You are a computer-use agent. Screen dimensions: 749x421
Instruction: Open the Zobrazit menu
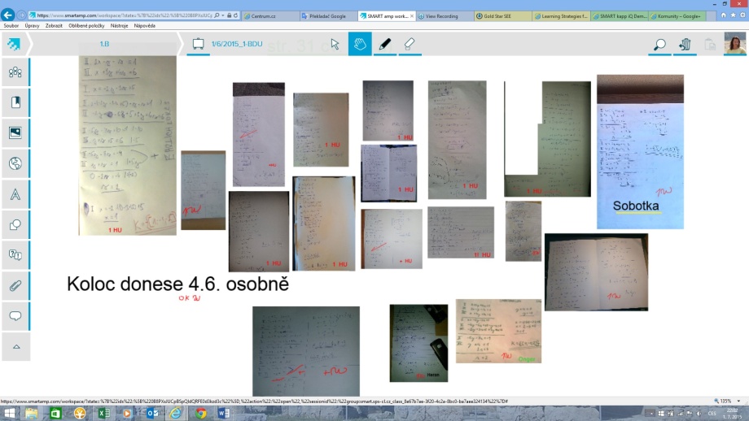click(x=54, y=26)
